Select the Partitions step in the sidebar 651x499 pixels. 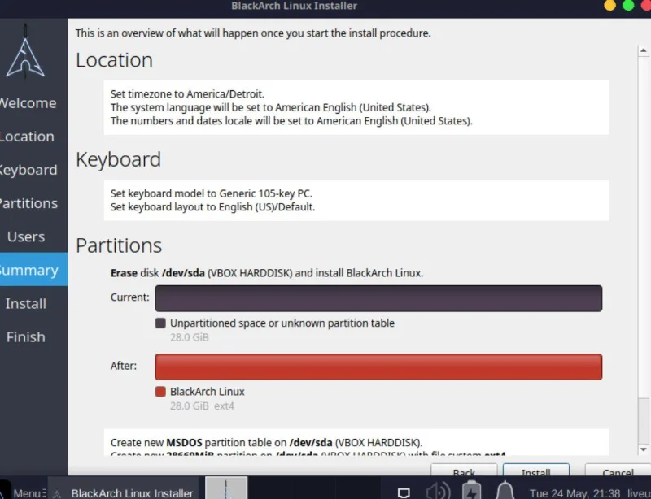pos(28,203)
